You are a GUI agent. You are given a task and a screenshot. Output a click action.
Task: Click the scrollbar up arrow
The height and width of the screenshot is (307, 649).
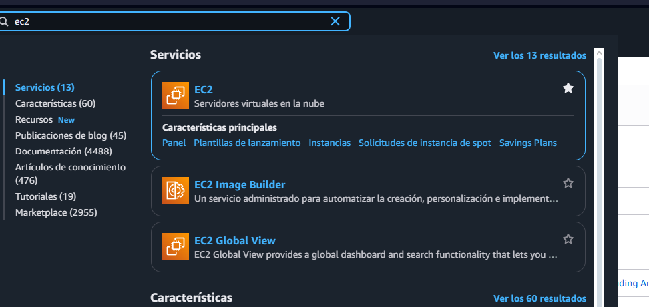point(599,53)
